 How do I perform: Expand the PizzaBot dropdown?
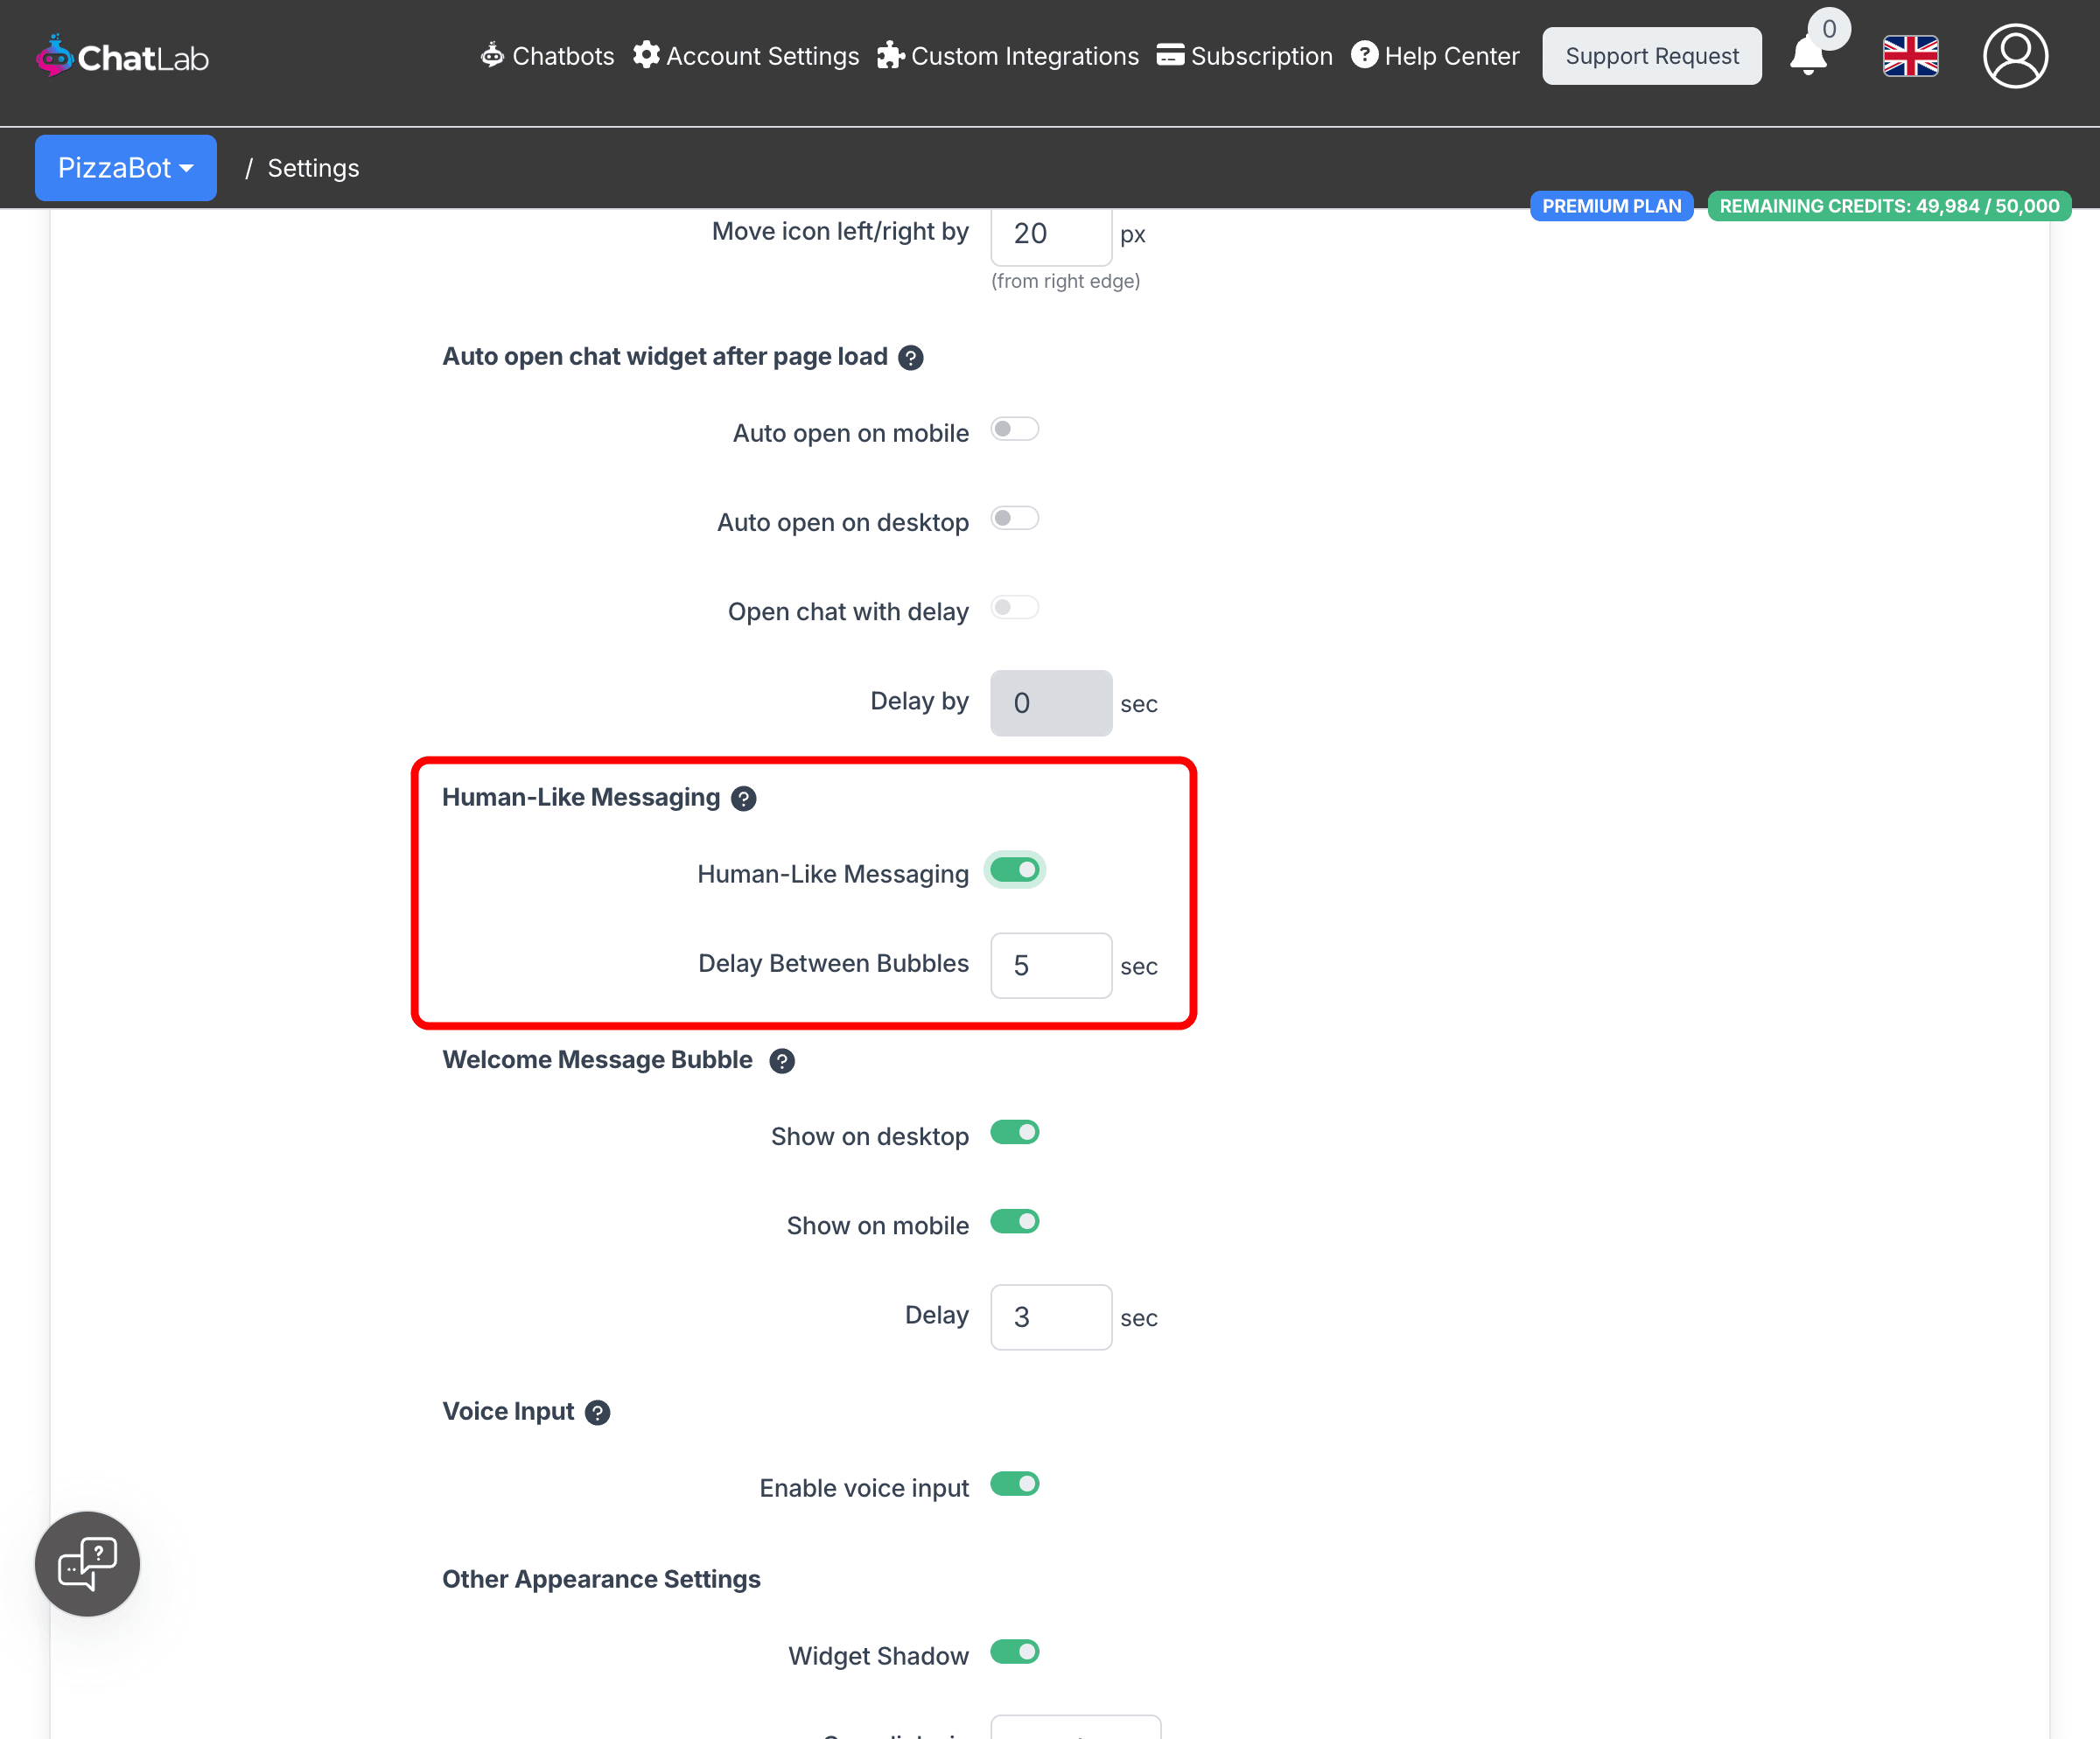pyautogui.click(x=125, y=168)
